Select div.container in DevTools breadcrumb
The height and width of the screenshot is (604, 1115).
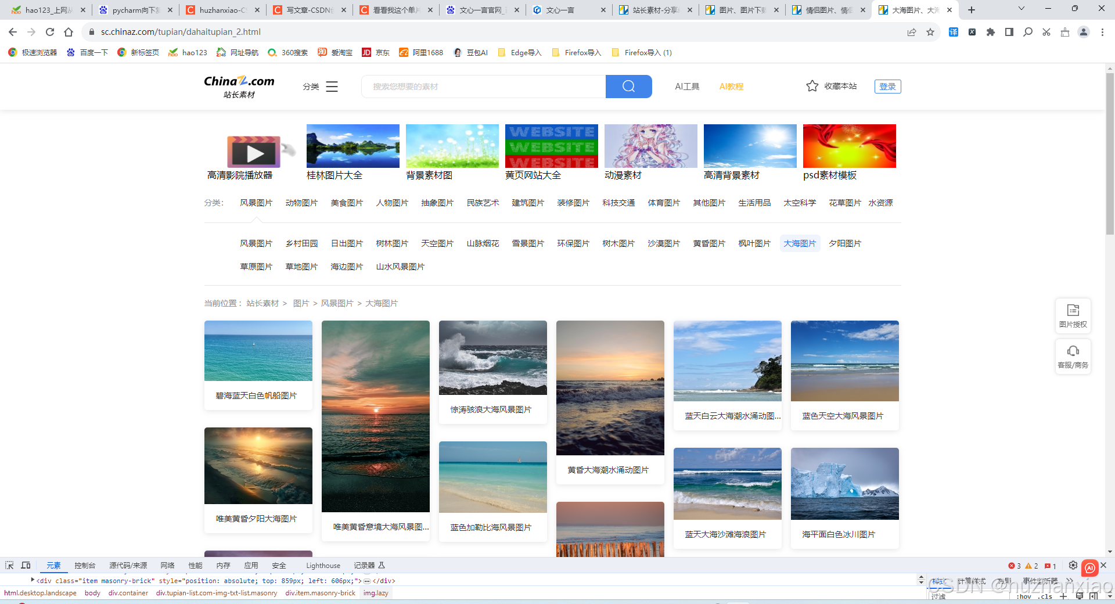tap(128, 593)
